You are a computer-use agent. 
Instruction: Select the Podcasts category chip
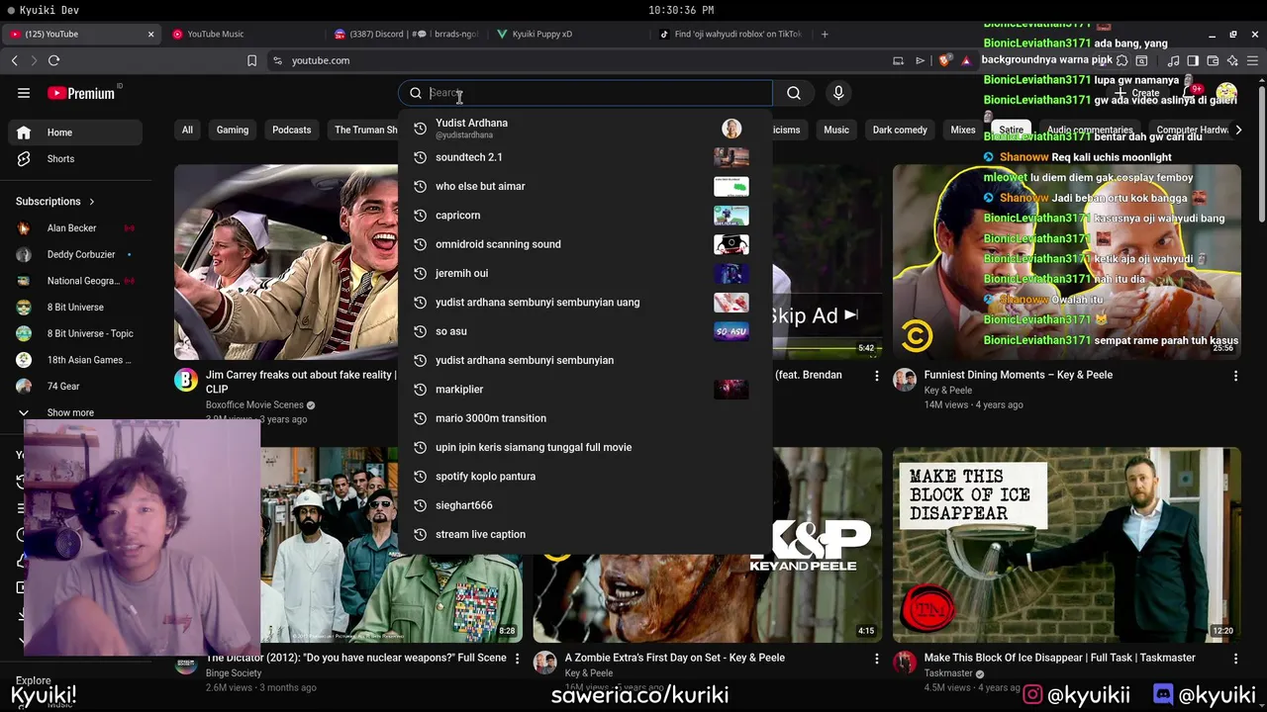(x=291, y=130)
